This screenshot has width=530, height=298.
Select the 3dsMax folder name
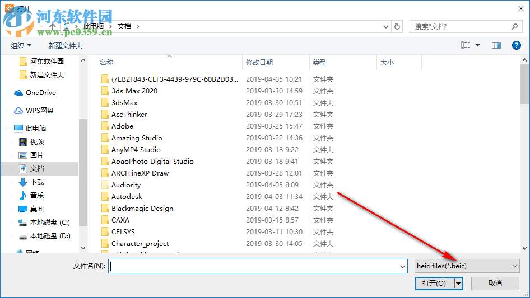pos(124,103)
